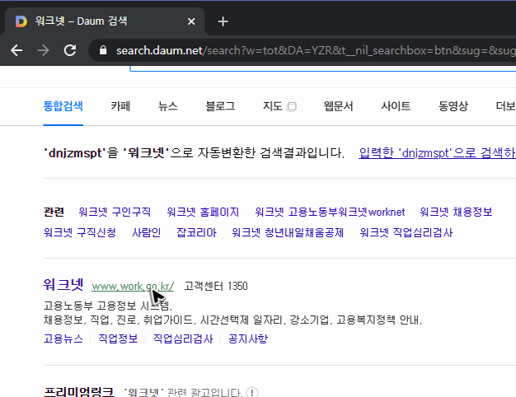
Task: Open the 뉴스 tab
Action: pyautogui.click(x=168, y=106)
